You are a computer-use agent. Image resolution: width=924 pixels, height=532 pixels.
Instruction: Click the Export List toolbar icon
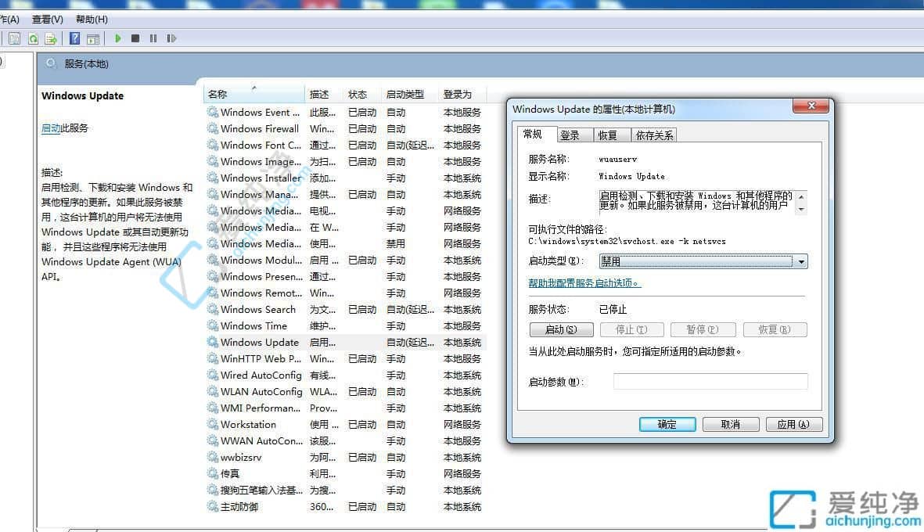coord(51,39)
